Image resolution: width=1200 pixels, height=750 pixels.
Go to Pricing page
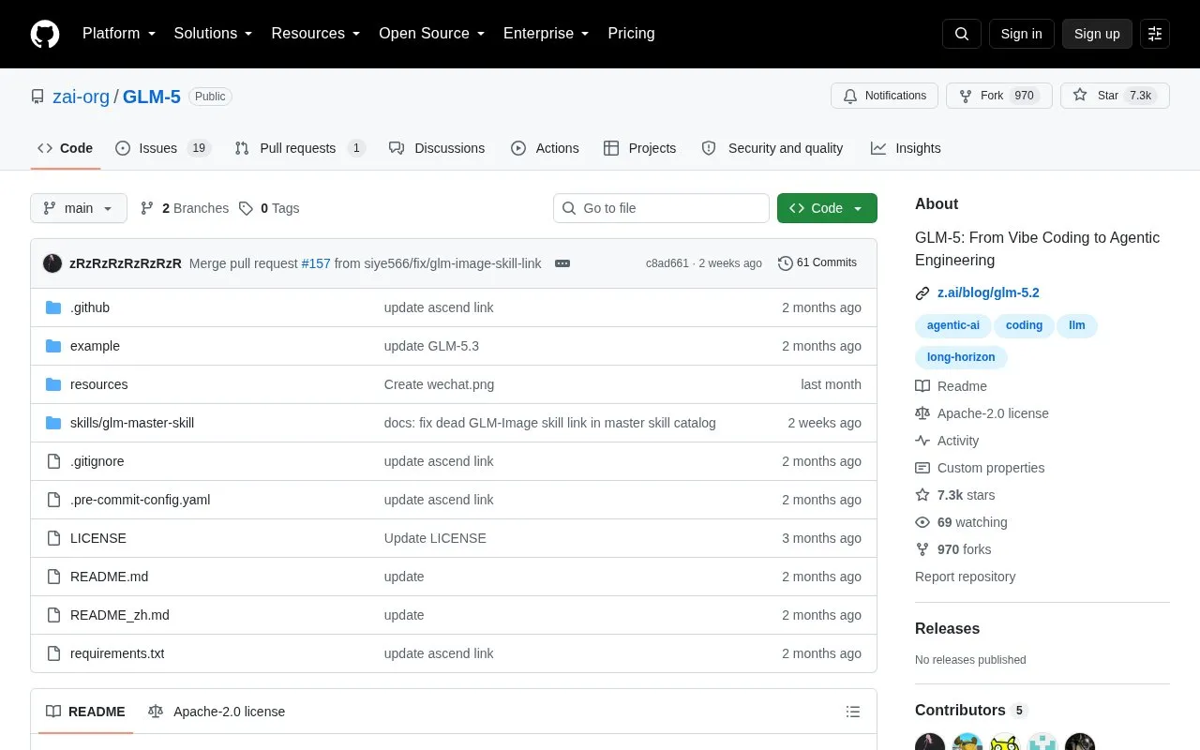click(631, 34)
